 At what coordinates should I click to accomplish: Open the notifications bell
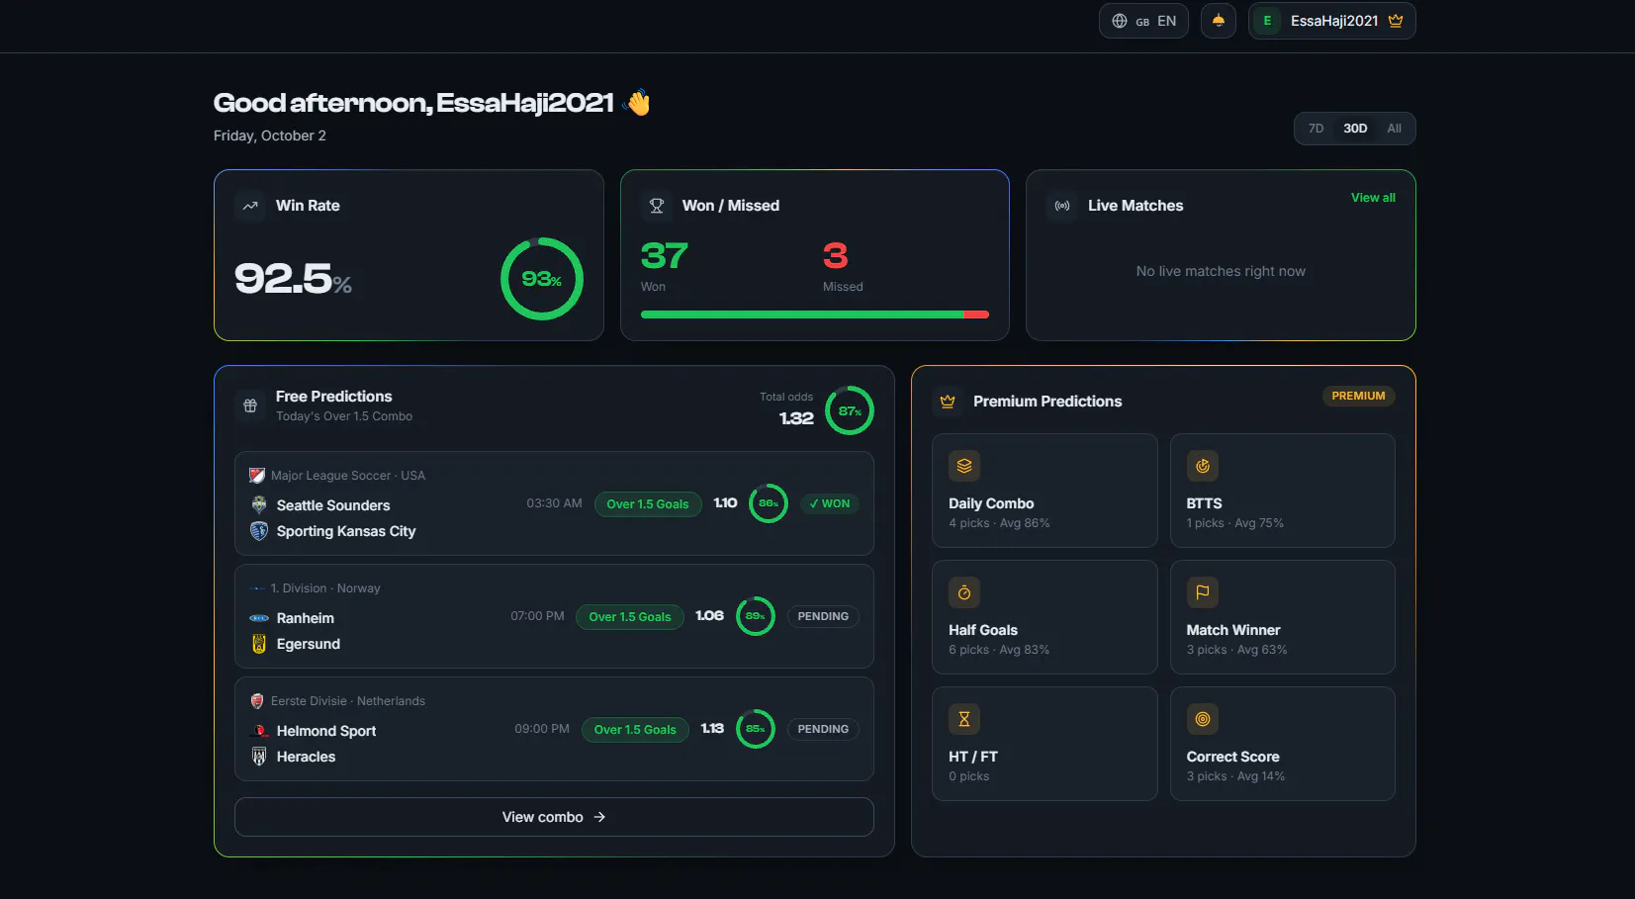point(1219,21)
